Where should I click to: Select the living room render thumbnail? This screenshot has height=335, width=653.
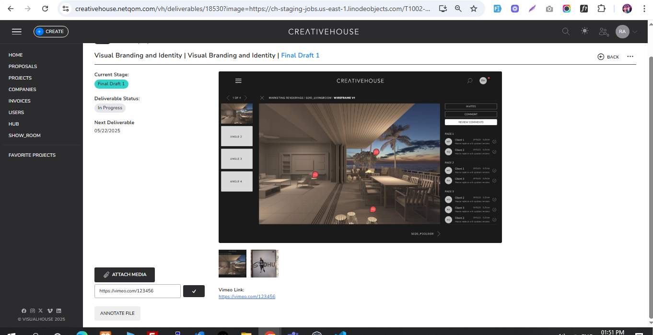pyautogui.click(x=233, y=264)
